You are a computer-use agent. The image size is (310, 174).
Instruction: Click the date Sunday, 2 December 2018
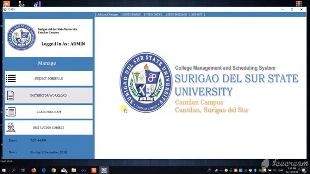pos(48,152)
